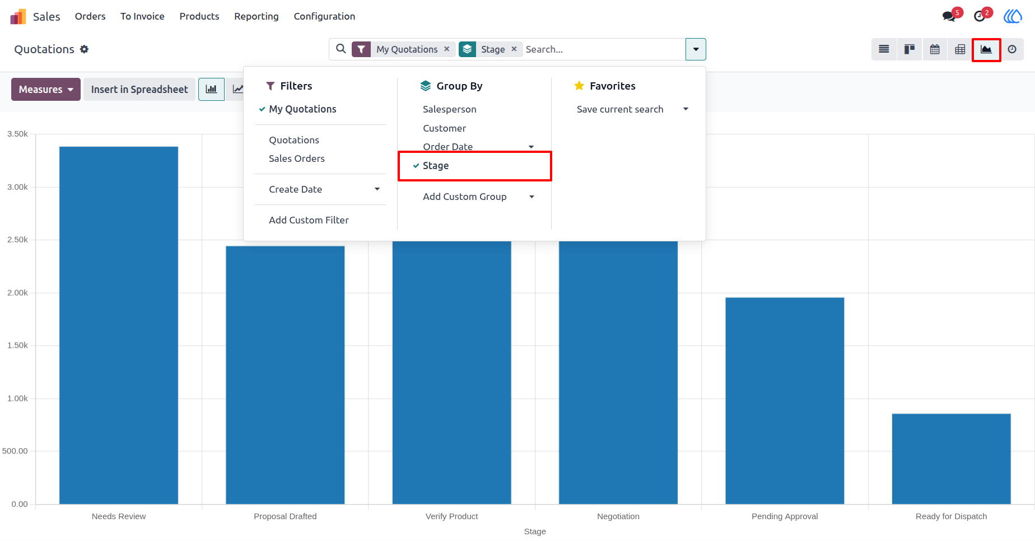Screen dimensions: 1035x541
Task: Focus the Search input field
Action: point(604,49)
